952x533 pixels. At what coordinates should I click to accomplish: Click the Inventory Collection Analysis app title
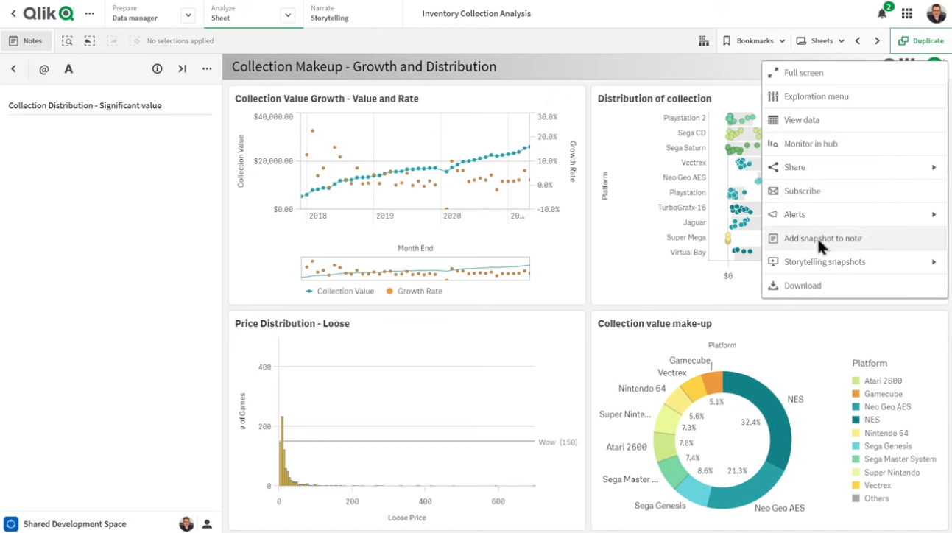(x=476, y=13)
